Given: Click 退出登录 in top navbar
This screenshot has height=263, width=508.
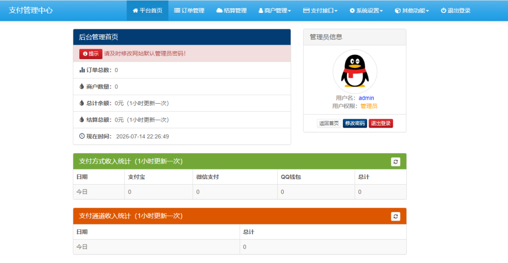Looking at the screenshot, I should click(455, 10).
